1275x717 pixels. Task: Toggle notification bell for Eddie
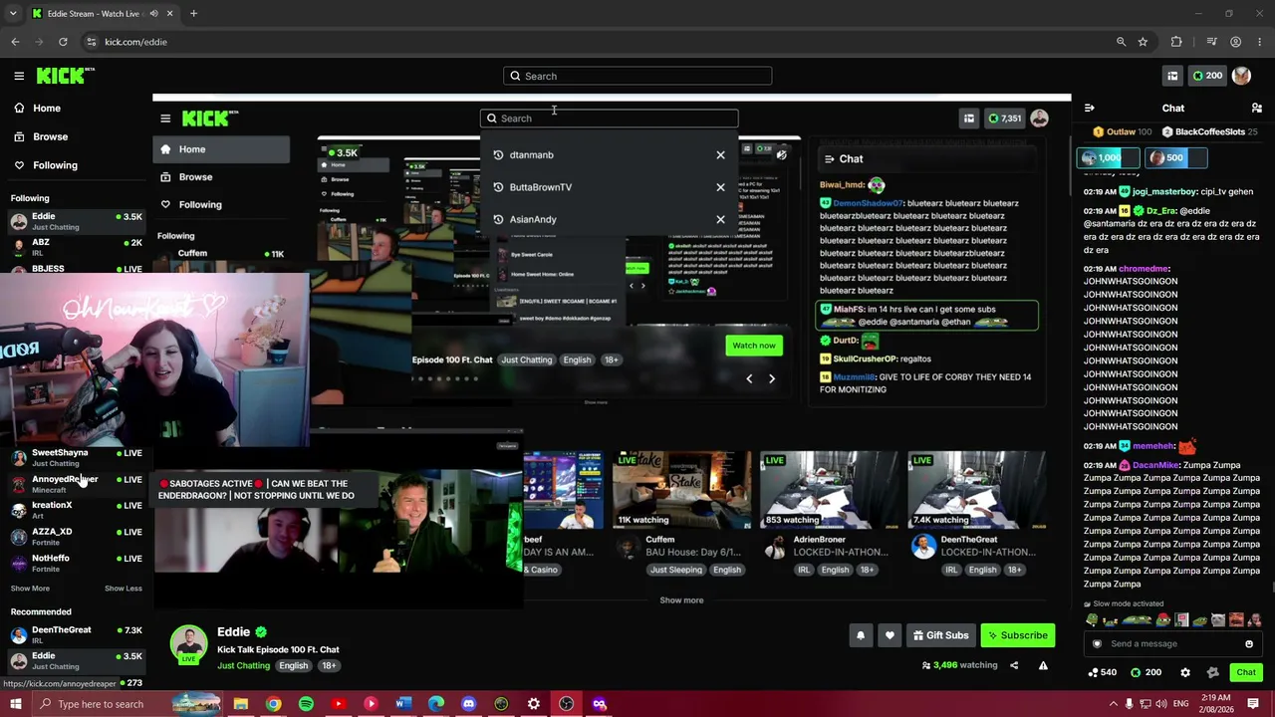[x=861, y=635]
